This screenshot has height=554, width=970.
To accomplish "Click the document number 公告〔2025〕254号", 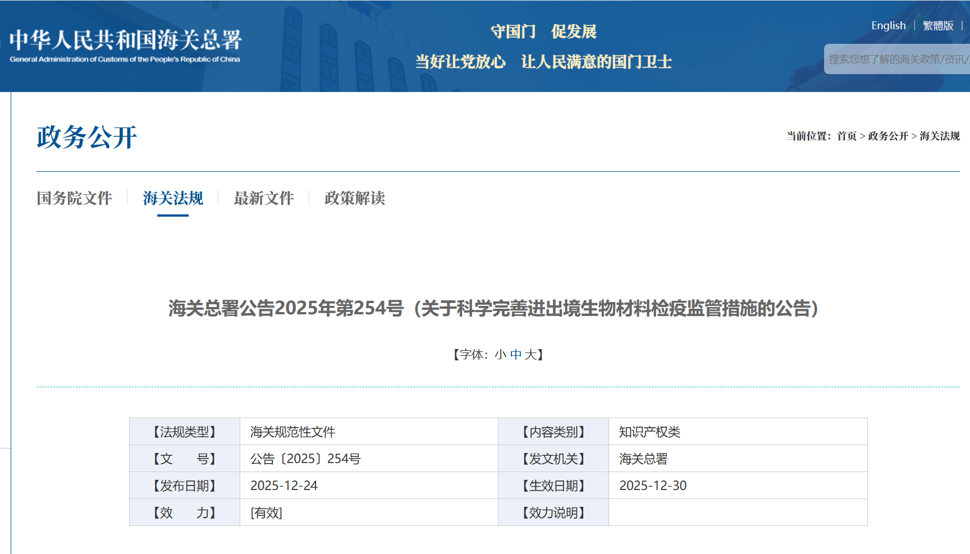I will [x=305, y=459].
